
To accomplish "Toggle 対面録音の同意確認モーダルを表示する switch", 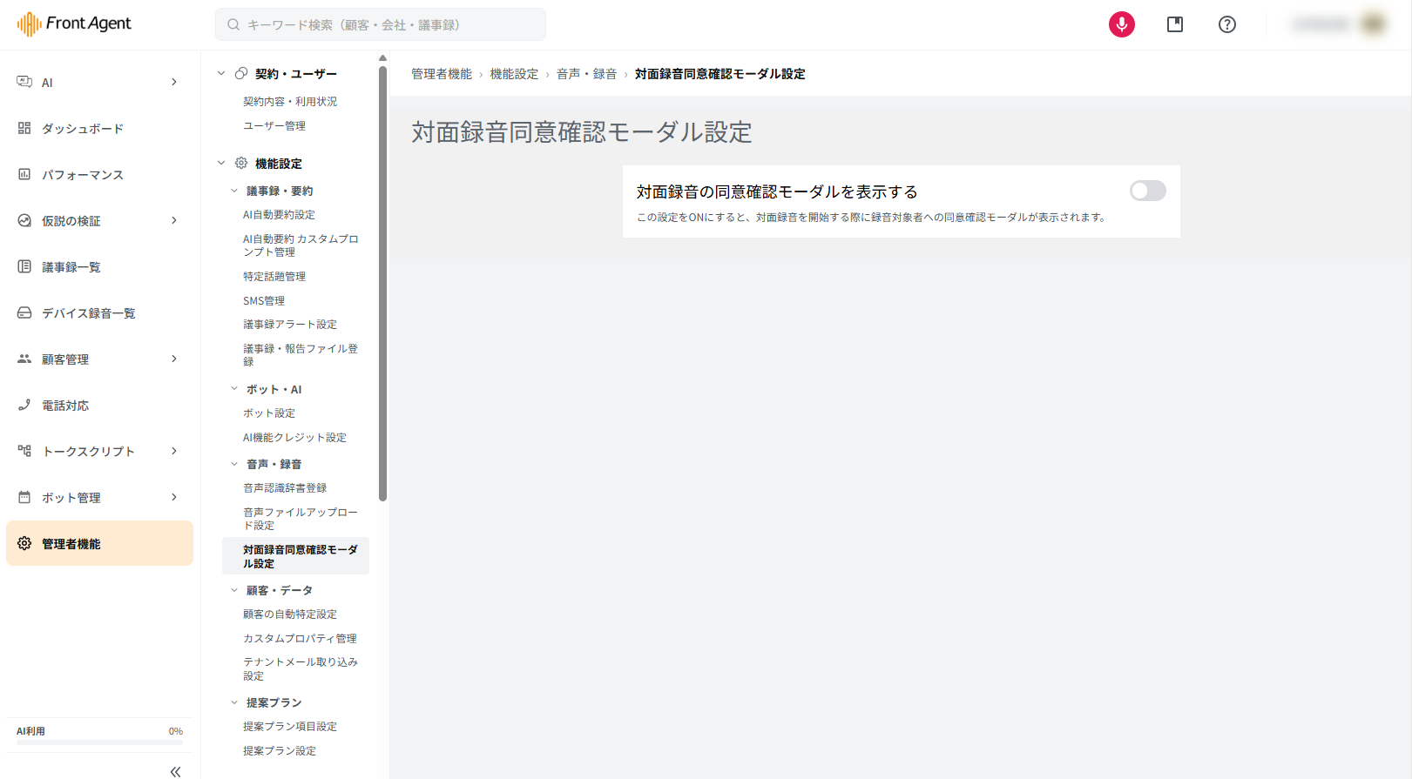I will pyautogui.click(x=1148, y=191).
